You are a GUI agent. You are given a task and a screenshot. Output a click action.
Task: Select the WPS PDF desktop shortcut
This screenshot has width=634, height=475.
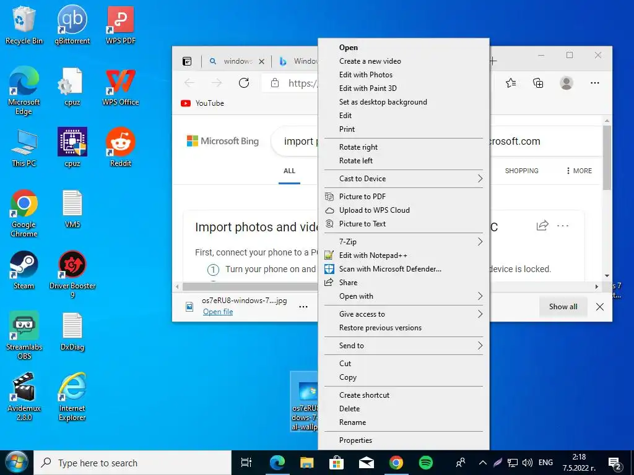click(121, 25)
